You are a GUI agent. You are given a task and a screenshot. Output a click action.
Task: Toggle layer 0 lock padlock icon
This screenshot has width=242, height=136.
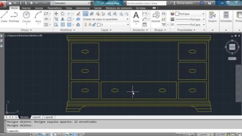[x=94, y=25]
